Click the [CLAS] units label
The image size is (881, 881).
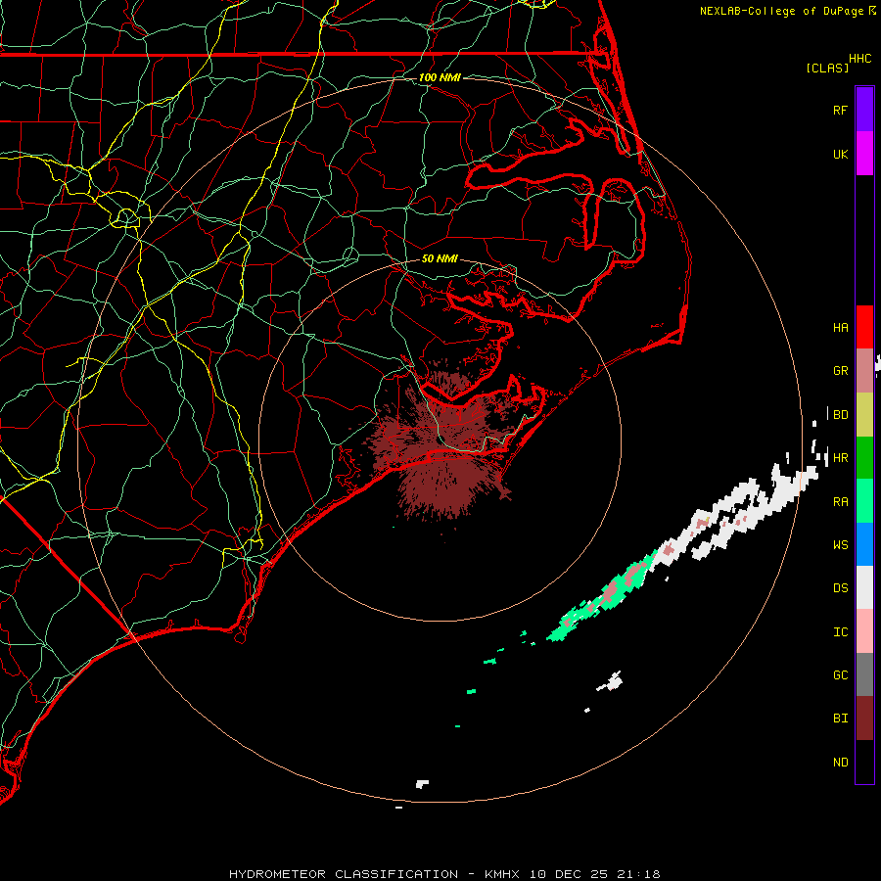(x=827, y=68)
